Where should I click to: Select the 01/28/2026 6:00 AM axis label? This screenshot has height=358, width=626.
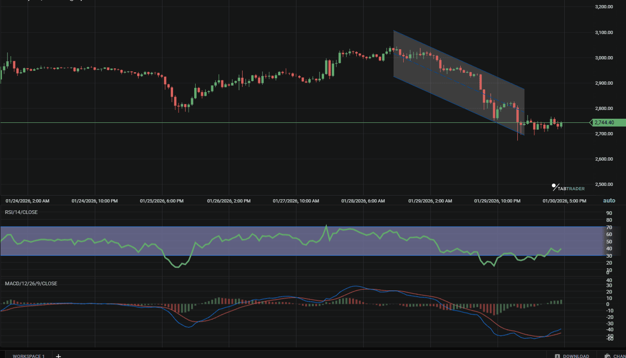(363, 201)
